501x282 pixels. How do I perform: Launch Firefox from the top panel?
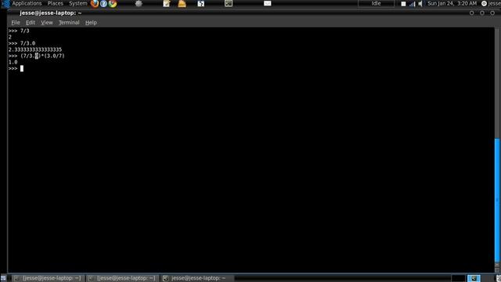click(x=95, y=3)
